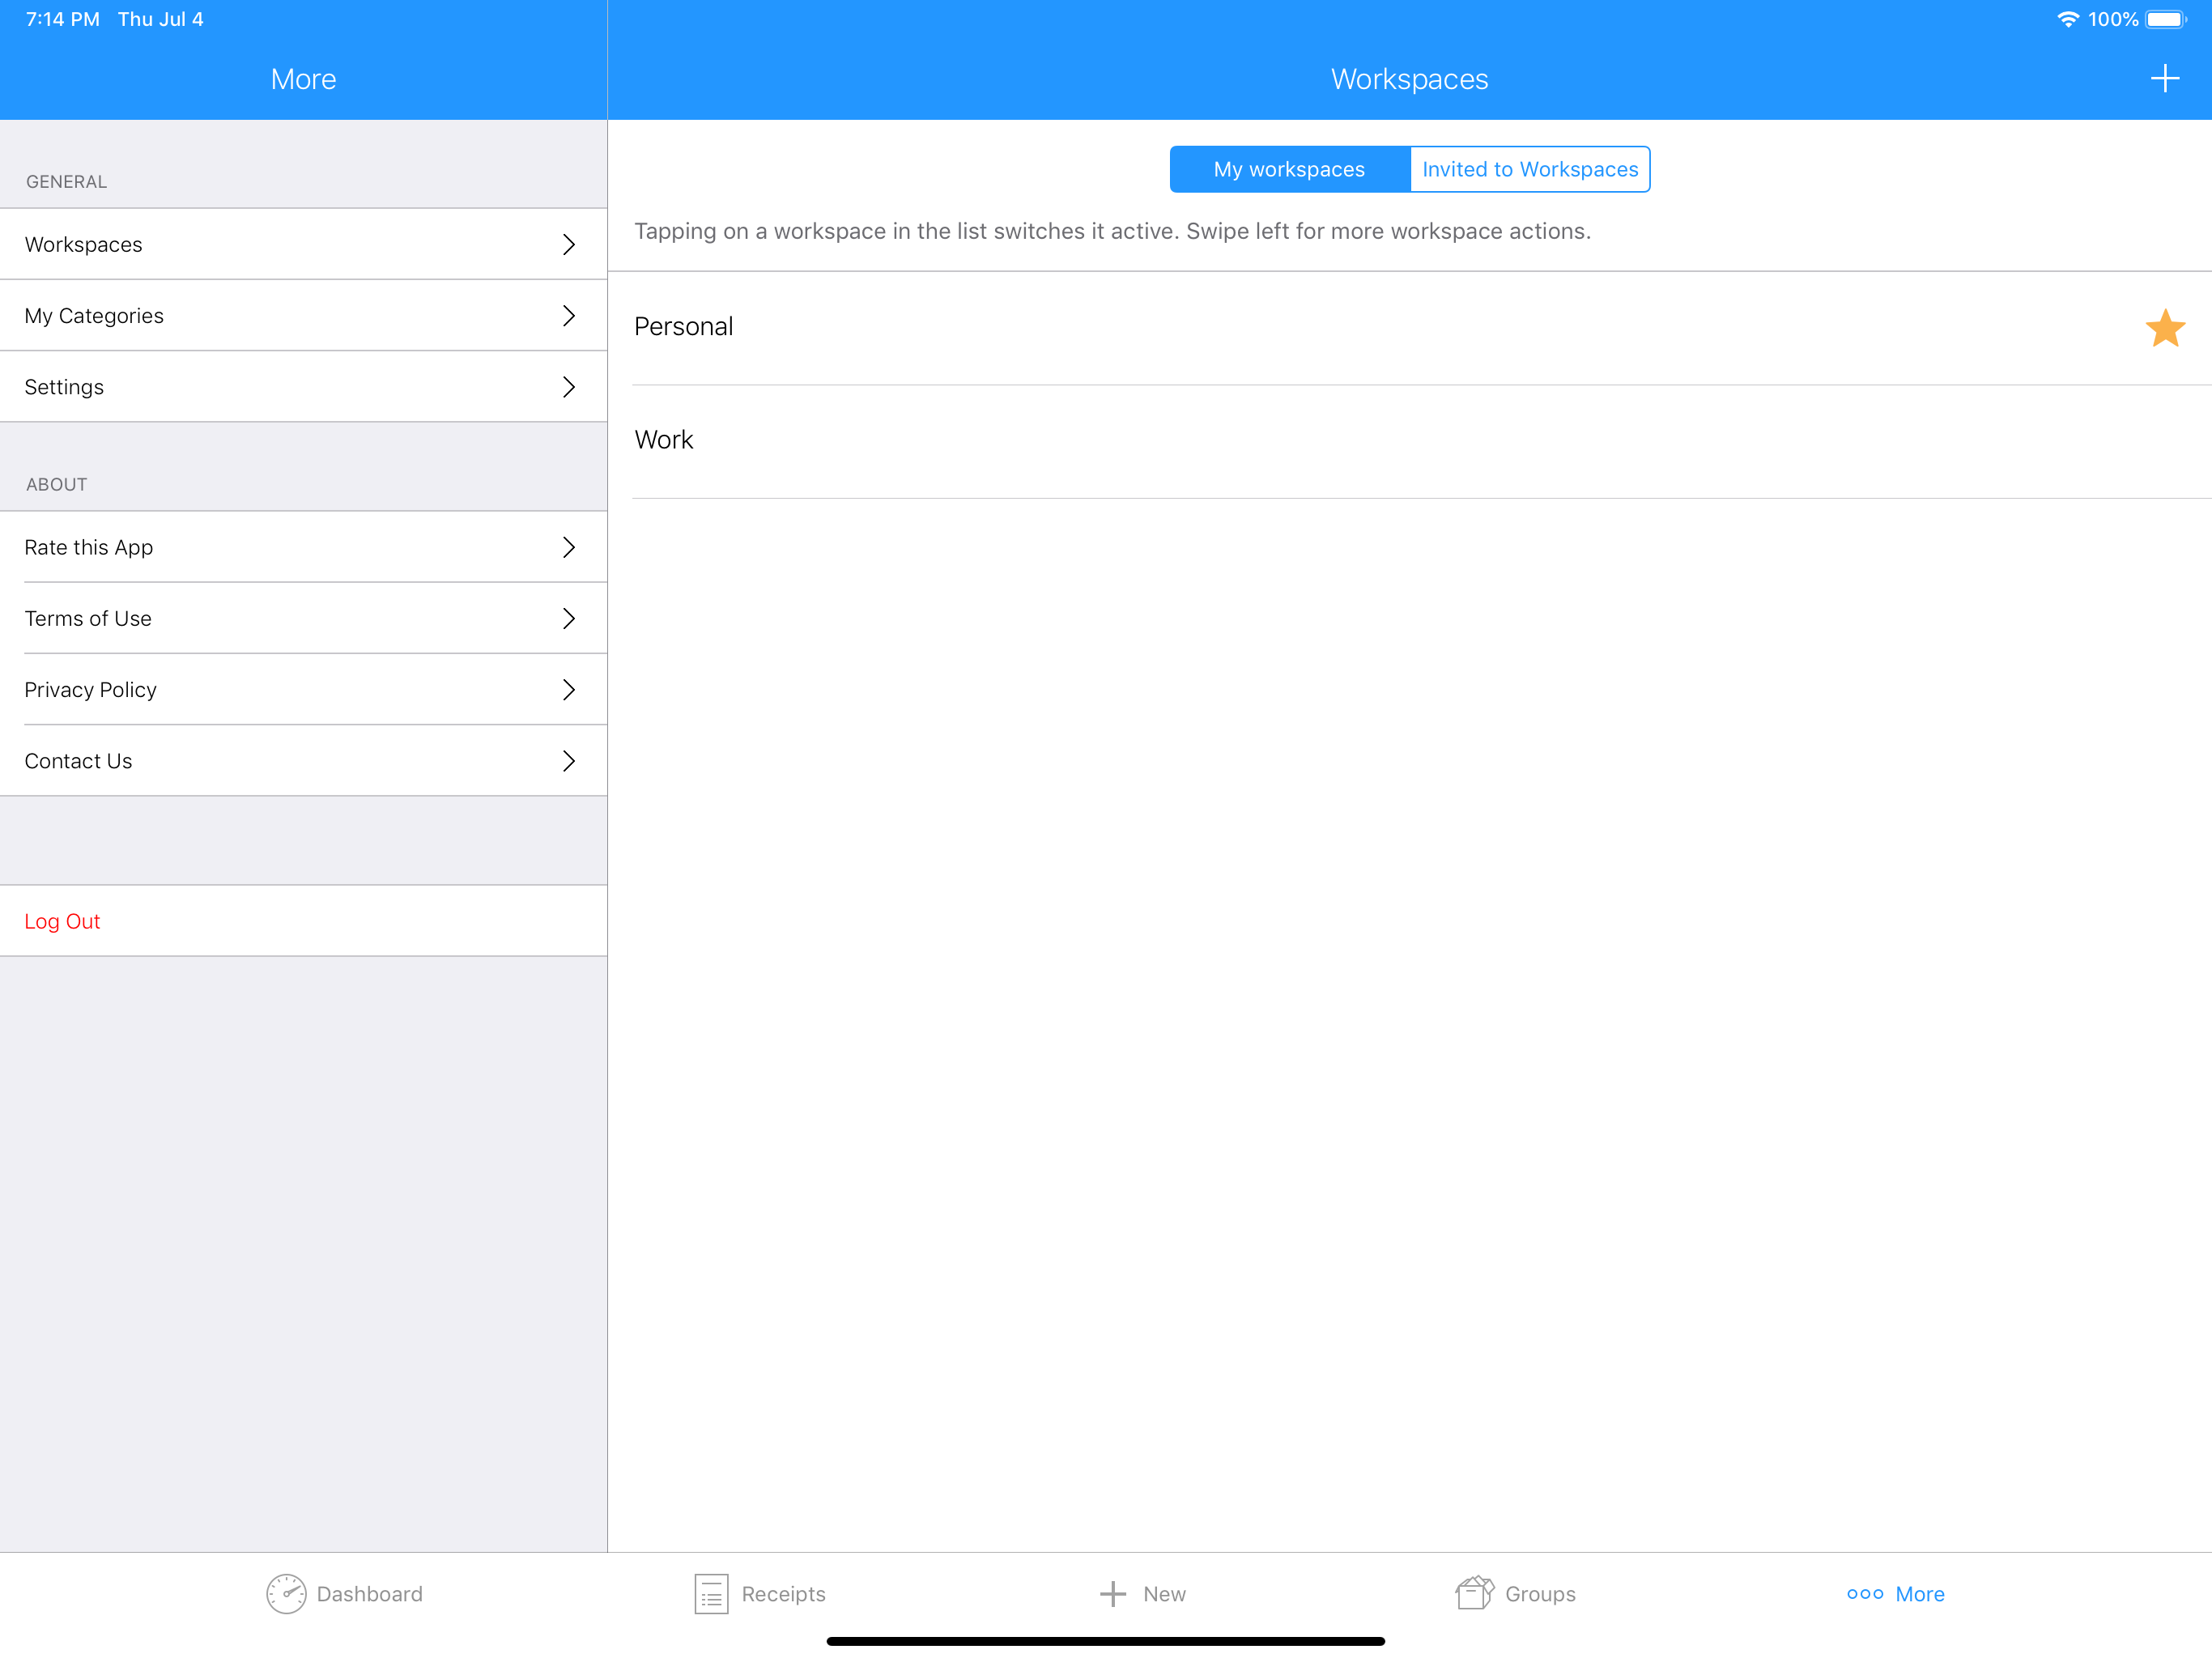Tap the plus icon to add workspace
Screen dimensions: 2212x1658
(x=2164, y=79)
